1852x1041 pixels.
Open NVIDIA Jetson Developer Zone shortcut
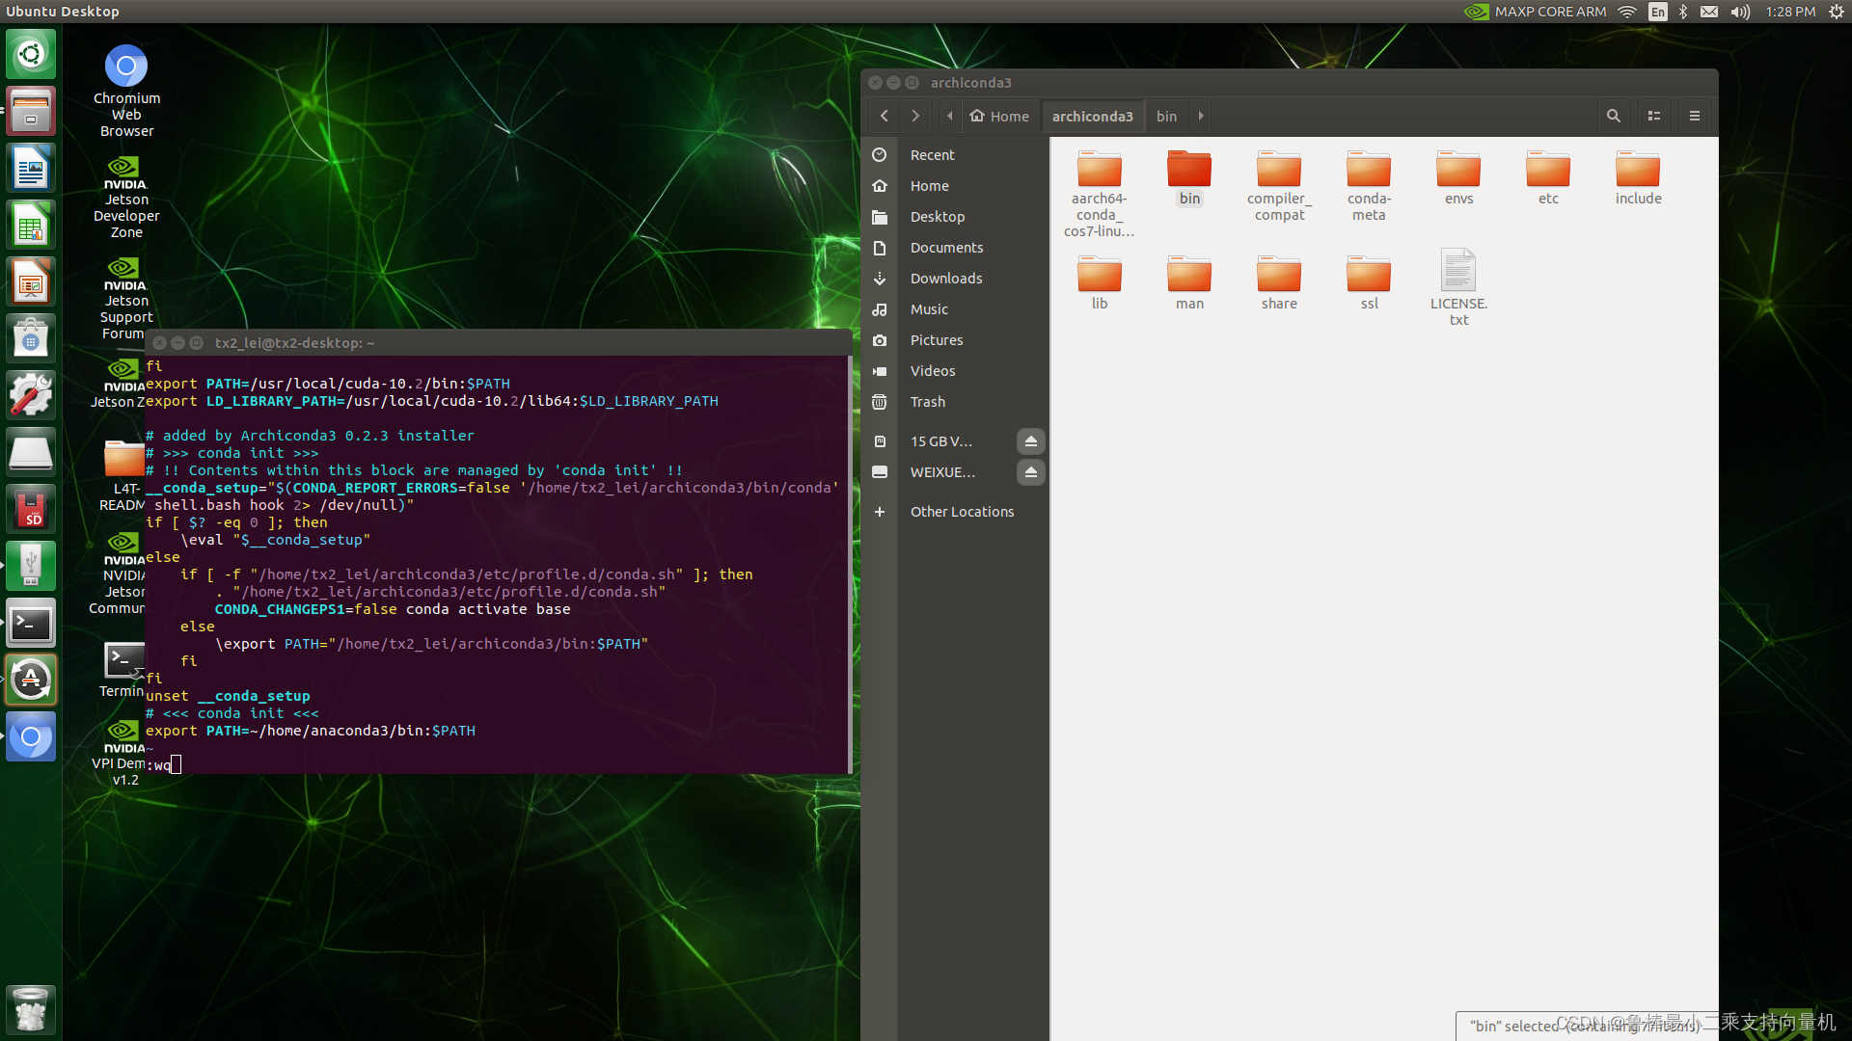(x=126, y=198)
